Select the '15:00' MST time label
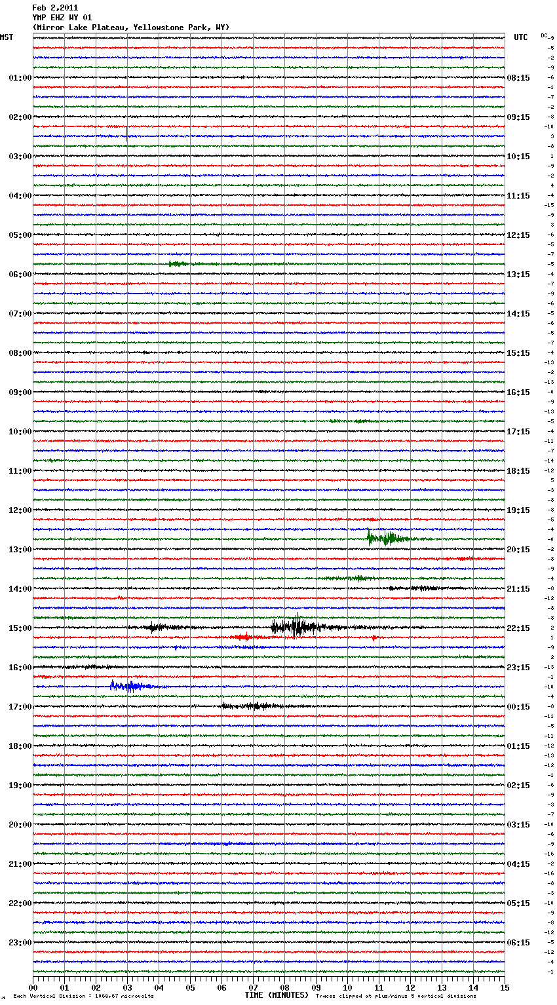557x1005 pixels. (x=20, y=628)
